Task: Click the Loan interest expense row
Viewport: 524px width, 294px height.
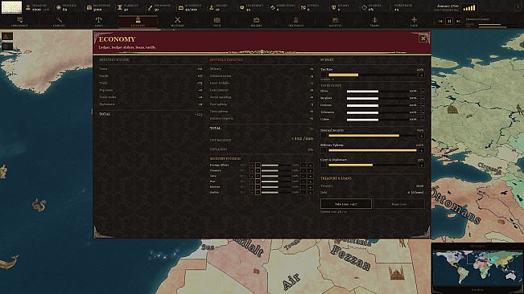Action: coord(262,90)
